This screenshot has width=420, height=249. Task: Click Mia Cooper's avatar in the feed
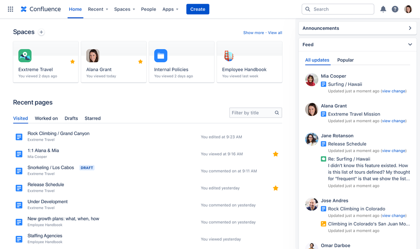[312, 80]
